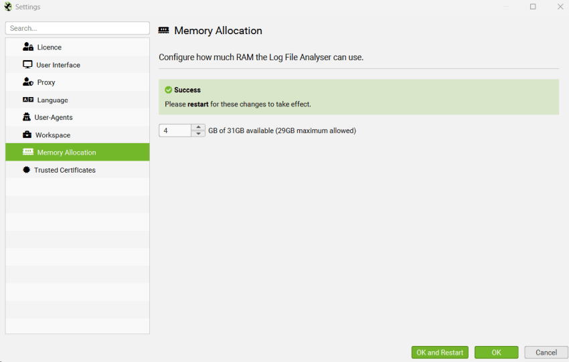The image size is (569, 362).
Task: Click the memory GB value field
Action: [x=175, y=130]
